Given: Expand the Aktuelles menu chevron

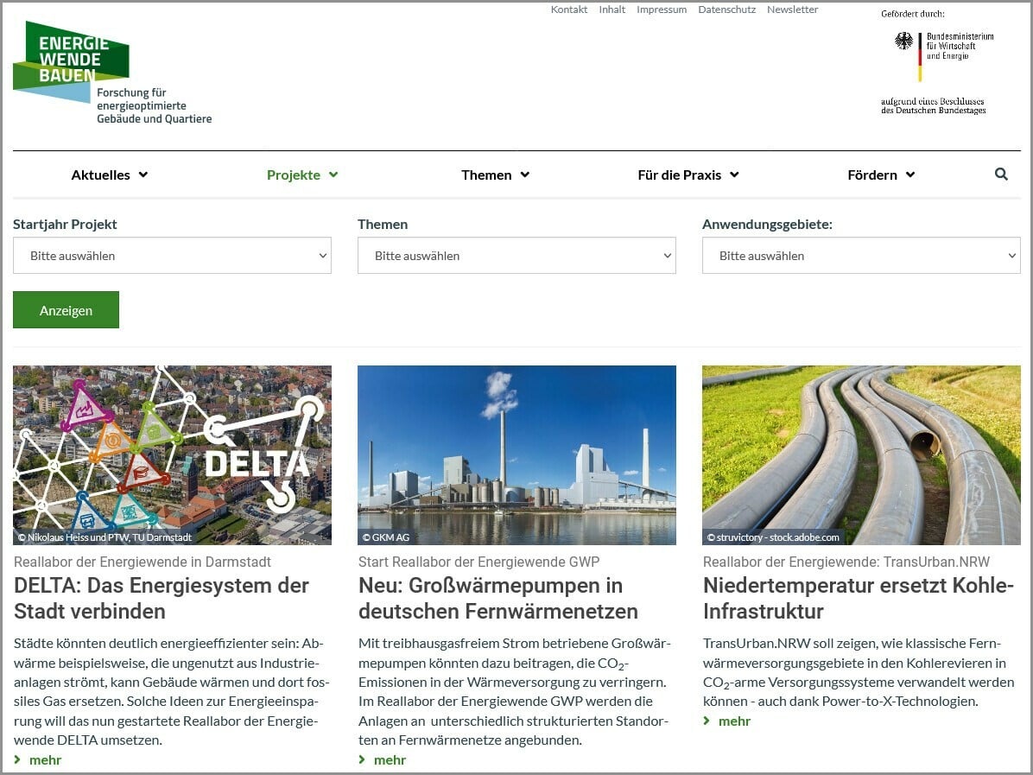Looking at the screenshot, I should click(x=143, y=175).
